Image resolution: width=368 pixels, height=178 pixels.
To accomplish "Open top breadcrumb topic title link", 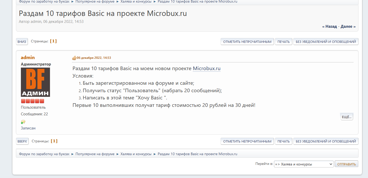I will click(197, 2).
